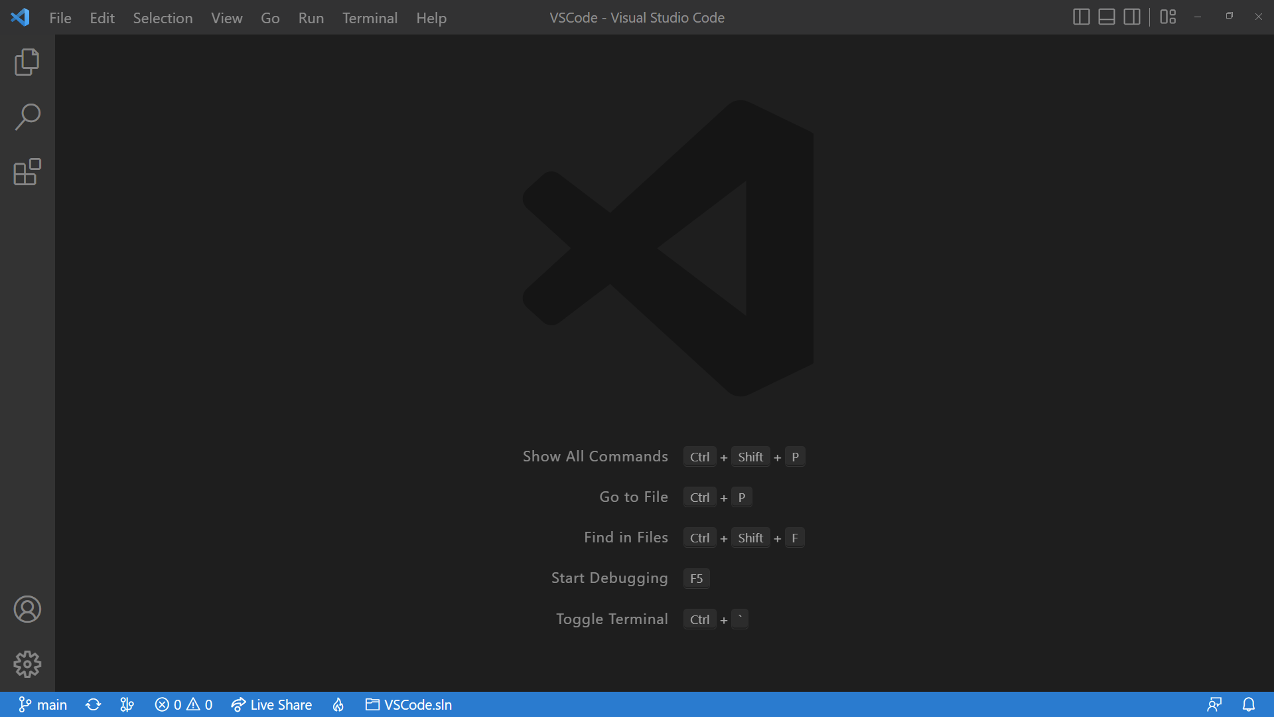Click the main branch indicator
This screenshot has height=717, width=1274.
[42, 704]
